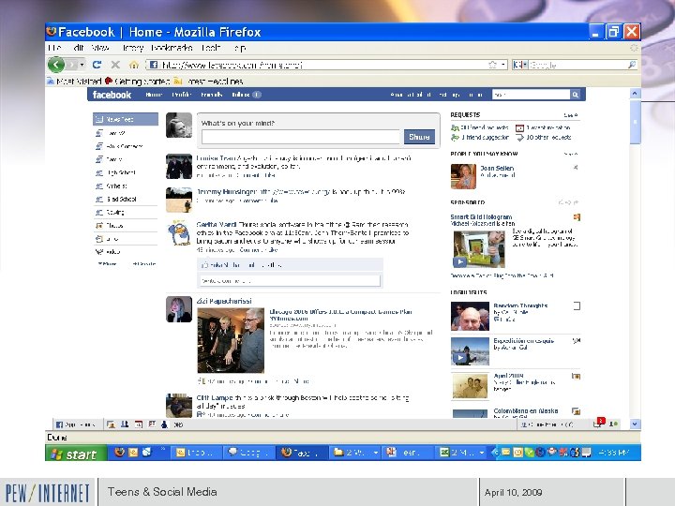The image size is (675, 506).
Task: Open the Tools menu
Action: tap(211, 48)
